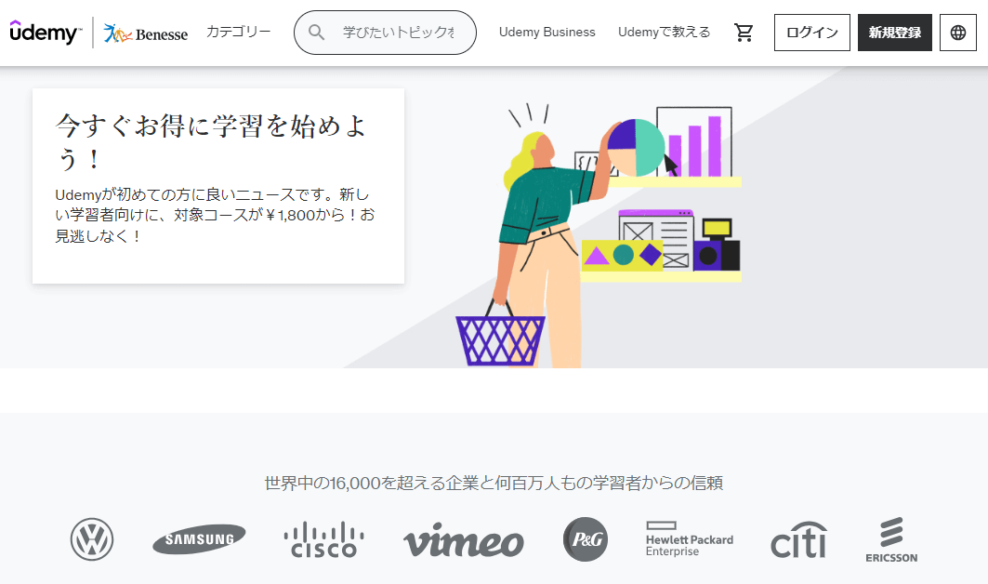Select the Samsung logo

[199, 539]
